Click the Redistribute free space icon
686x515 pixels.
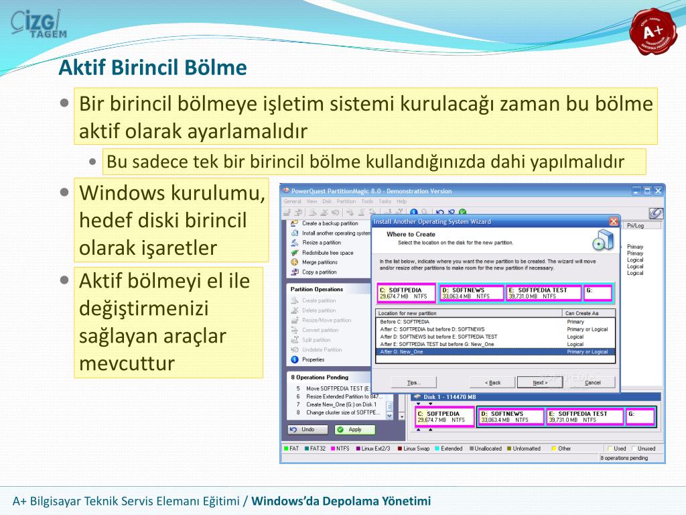click(x=295, y=253)
